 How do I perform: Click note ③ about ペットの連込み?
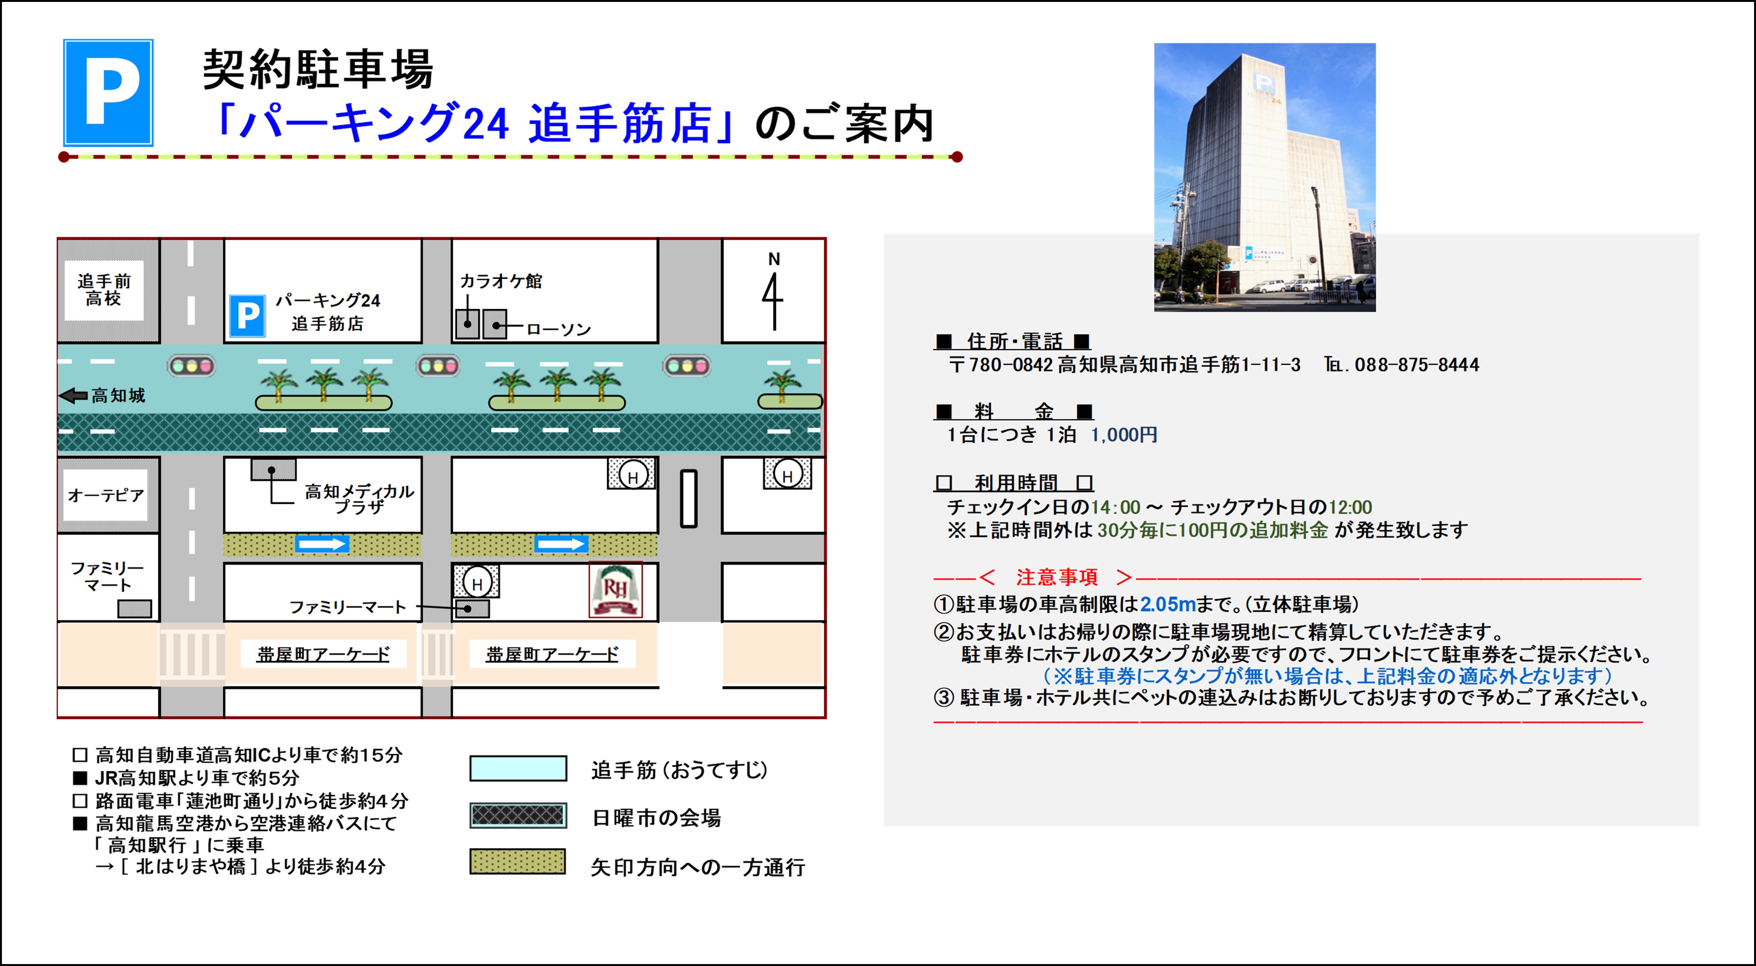[x=1292, y=698]
